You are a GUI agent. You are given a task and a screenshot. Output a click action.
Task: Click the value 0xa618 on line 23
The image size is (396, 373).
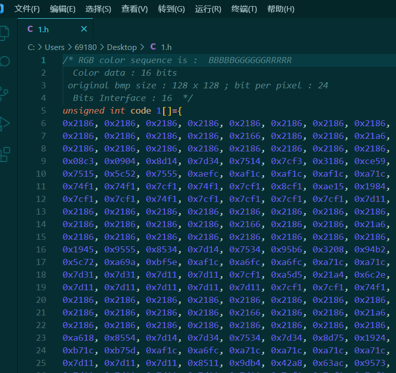click(x=78, y=338)
